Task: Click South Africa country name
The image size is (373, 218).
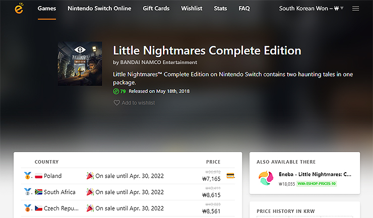Action: (59, 192)
